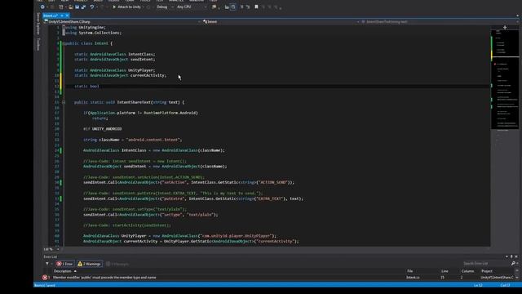Sort by the Project column header
The height and width of the screenshot is (294, 522).
click(487, 271)
